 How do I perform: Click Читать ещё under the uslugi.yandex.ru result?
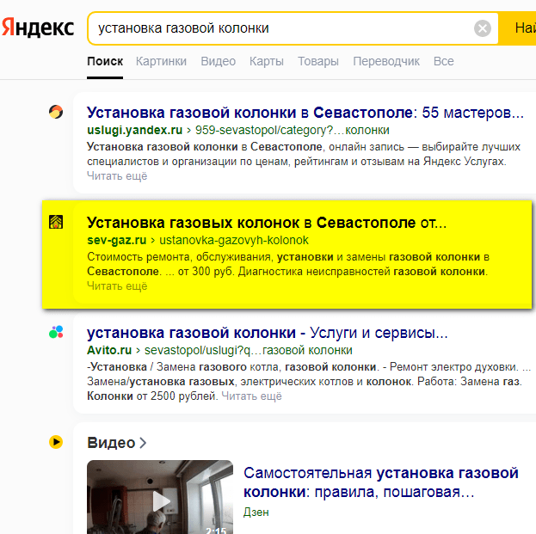click(x=117, y=176)
